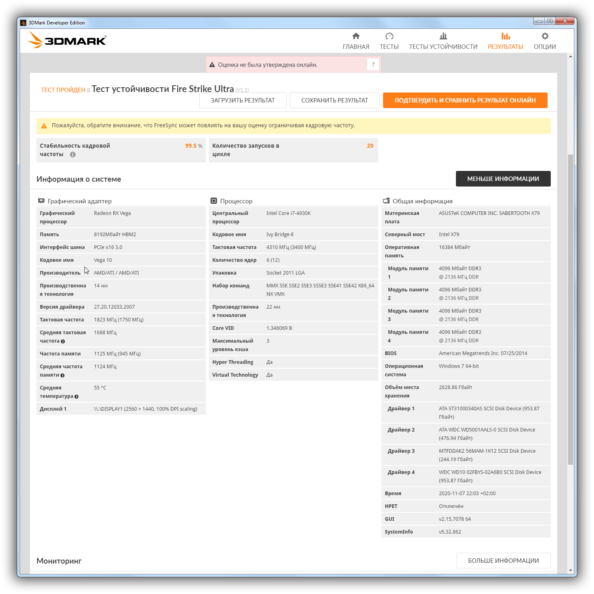Viewport: 594px width, 594px height.
Task: Click the 3DMark logo
Action: point(67,40)
